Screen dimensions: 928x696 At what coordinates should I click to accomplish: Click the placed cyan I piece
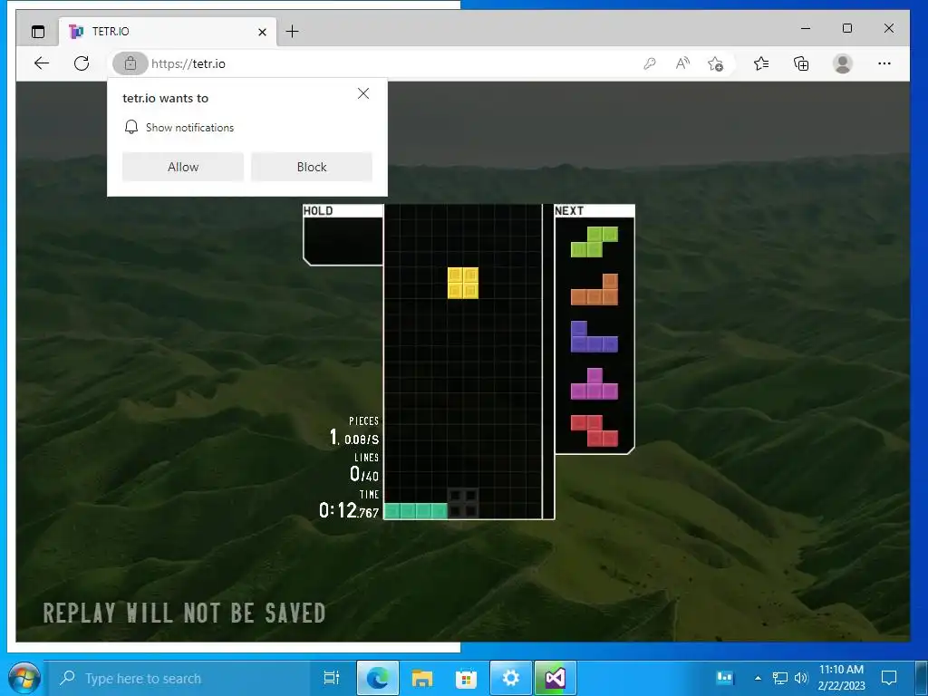416,511
